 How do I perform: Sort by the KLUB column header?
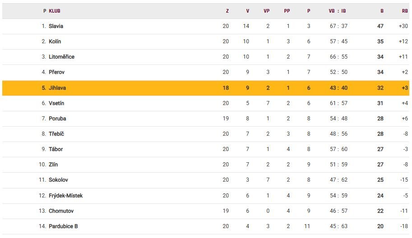click(55, 11)
